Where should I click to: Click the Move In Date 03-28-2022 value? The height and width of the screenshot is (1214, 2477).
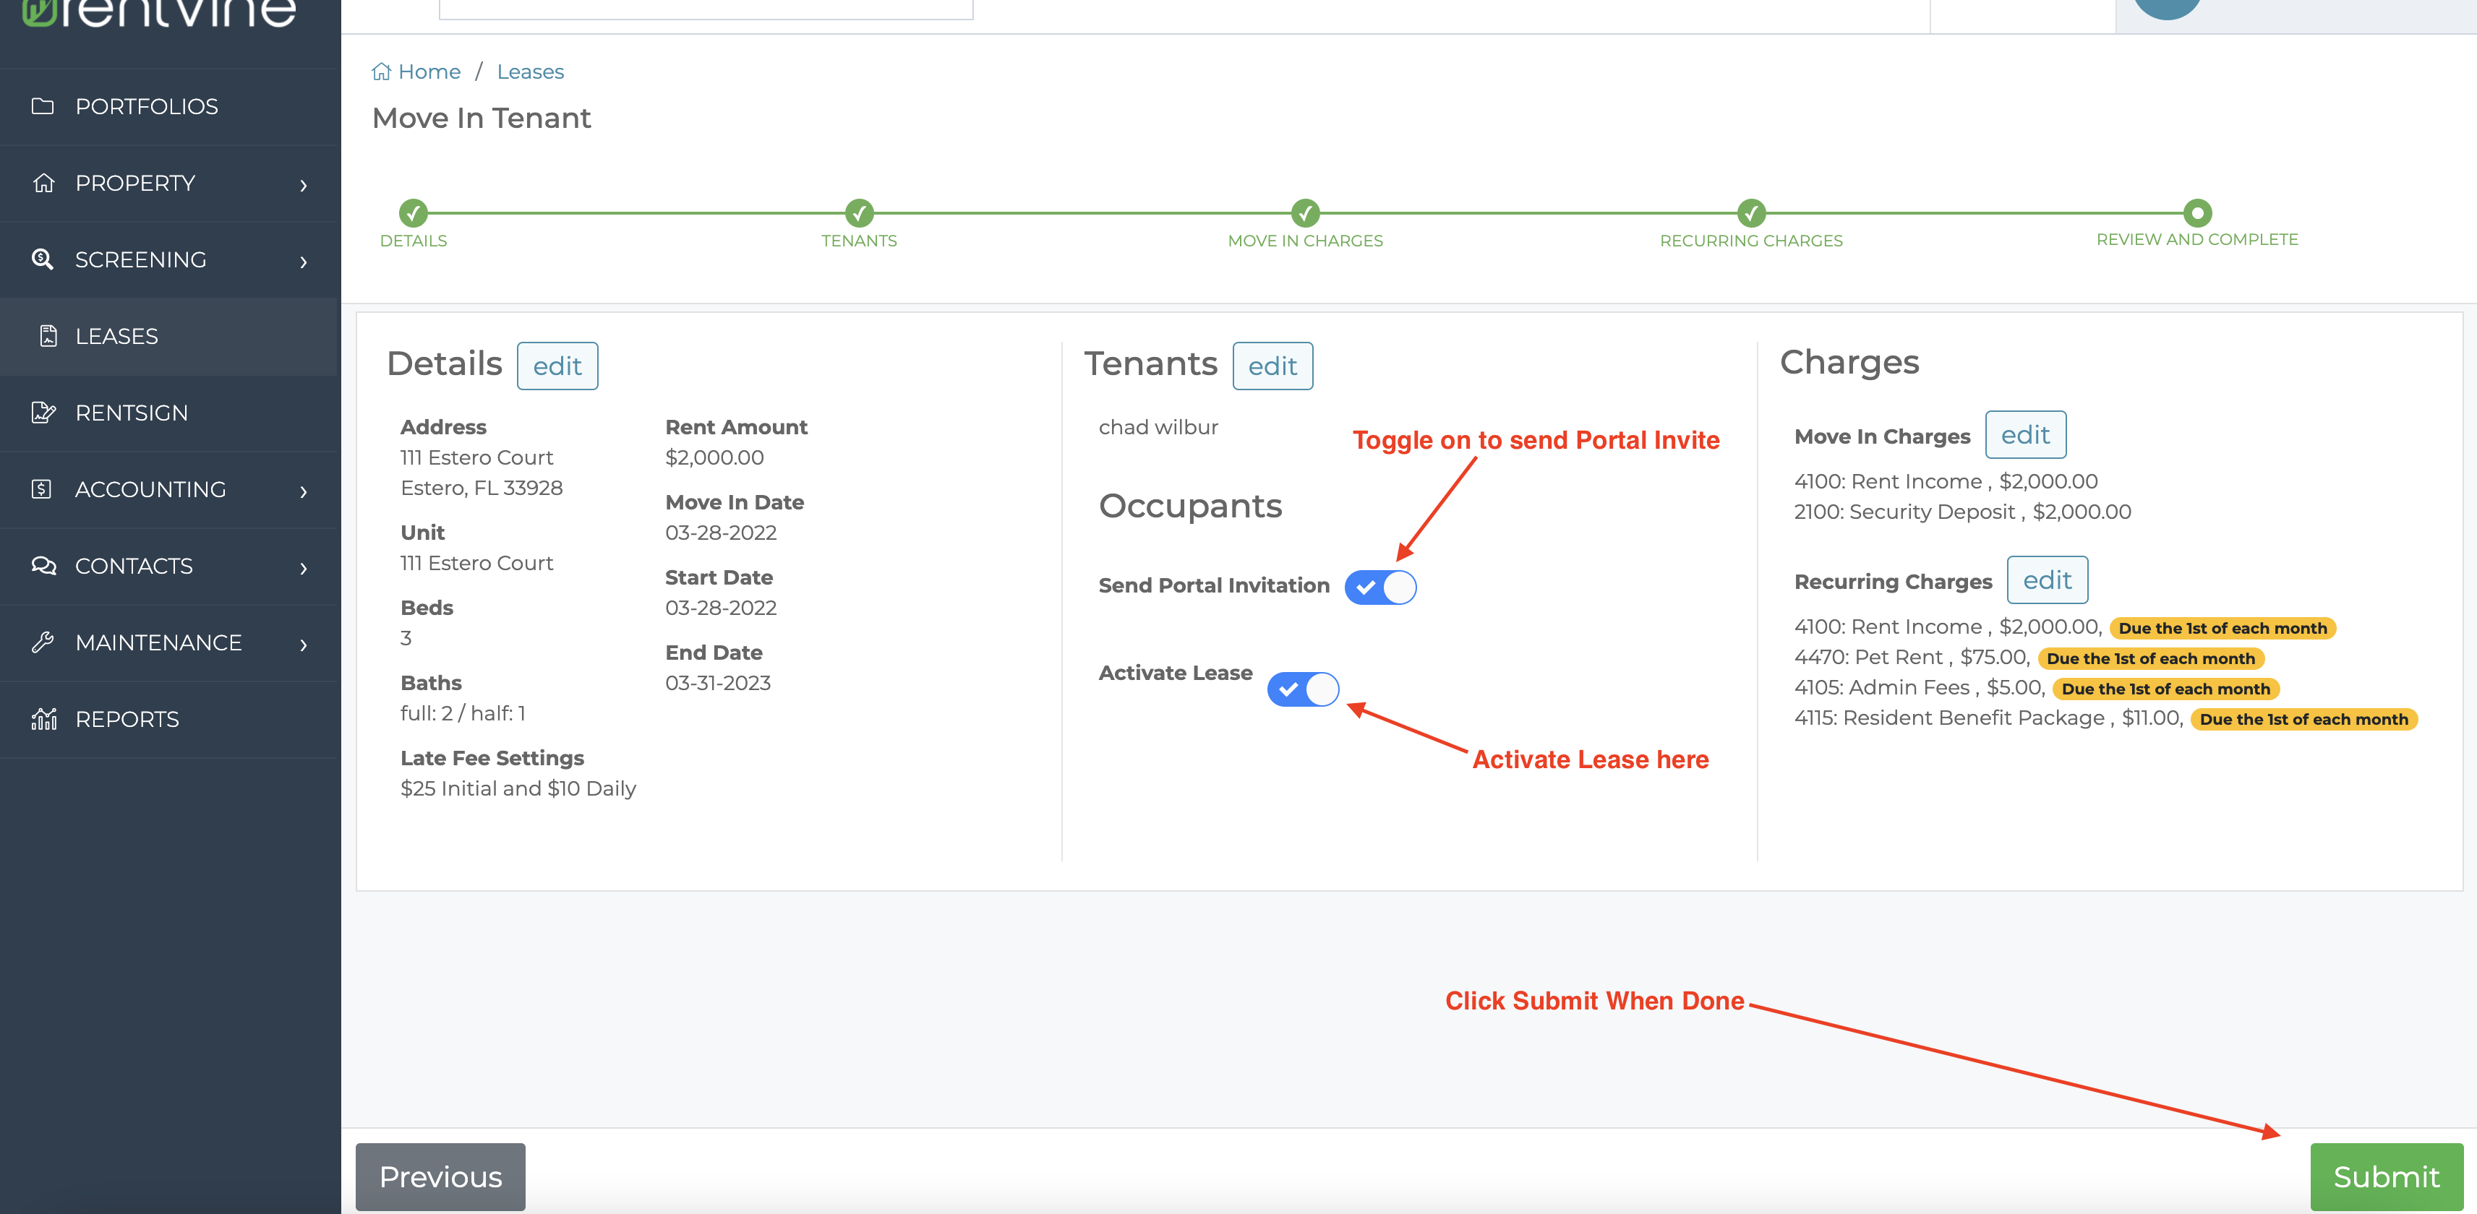(x=720, y=533)
